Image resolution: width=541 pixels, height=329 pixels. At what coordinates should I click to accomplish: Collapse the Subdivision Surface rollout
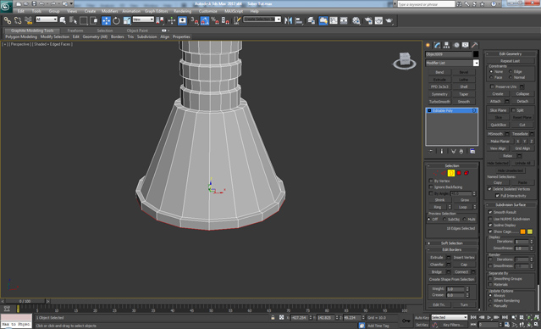(x=511, y=205)
